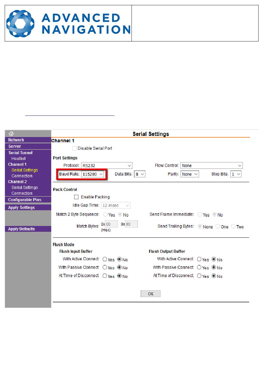This screenshot has height=392, width=263.
Task: Click the Advanced Navigation logo
Action: pyautogui.click(x=68, y=23)
